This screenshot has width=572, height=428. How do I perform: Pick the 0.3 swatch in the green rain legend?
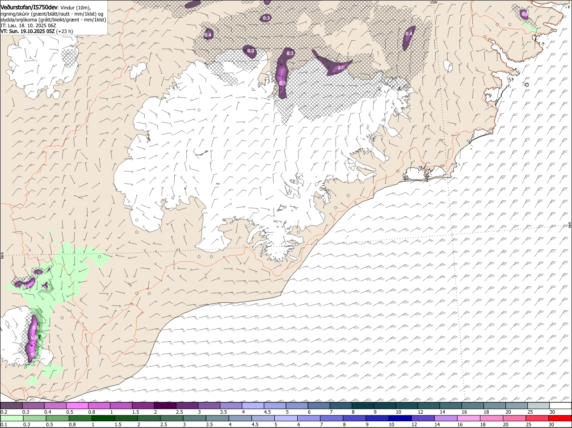click(x=34, y=418)
